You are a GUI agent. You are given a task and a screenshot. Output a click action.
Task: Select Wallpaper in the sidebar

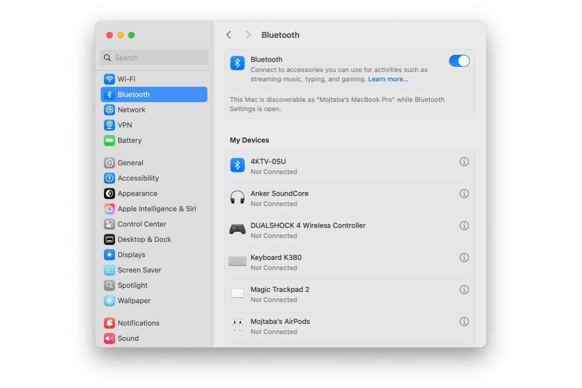(x=154, y=301)
